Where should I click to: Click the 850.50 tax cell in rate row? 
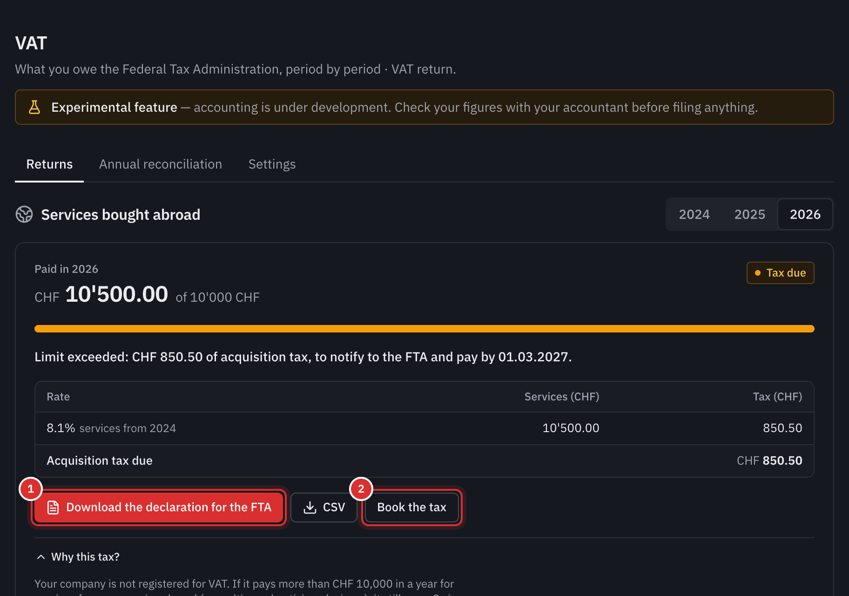[782, 428]
